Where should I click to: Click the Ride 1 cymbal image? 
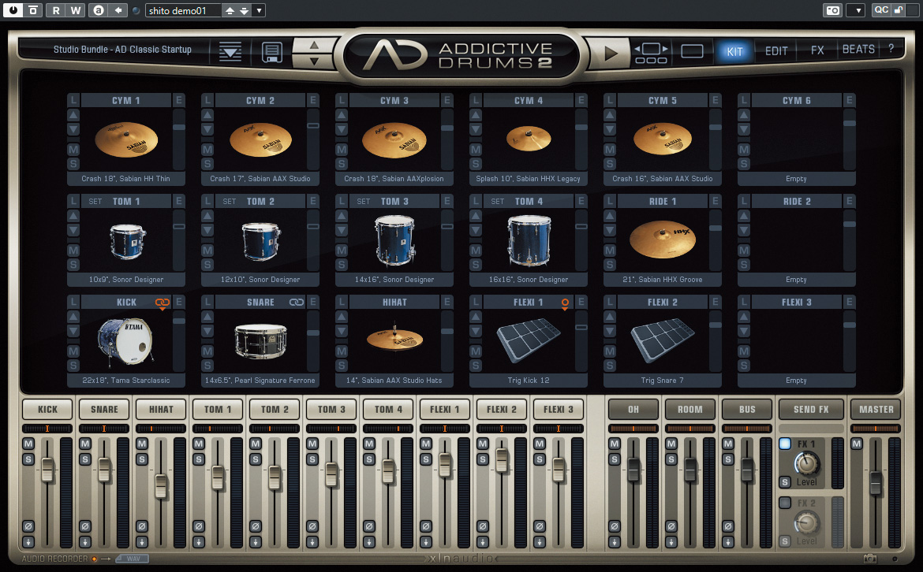(663, 239)
